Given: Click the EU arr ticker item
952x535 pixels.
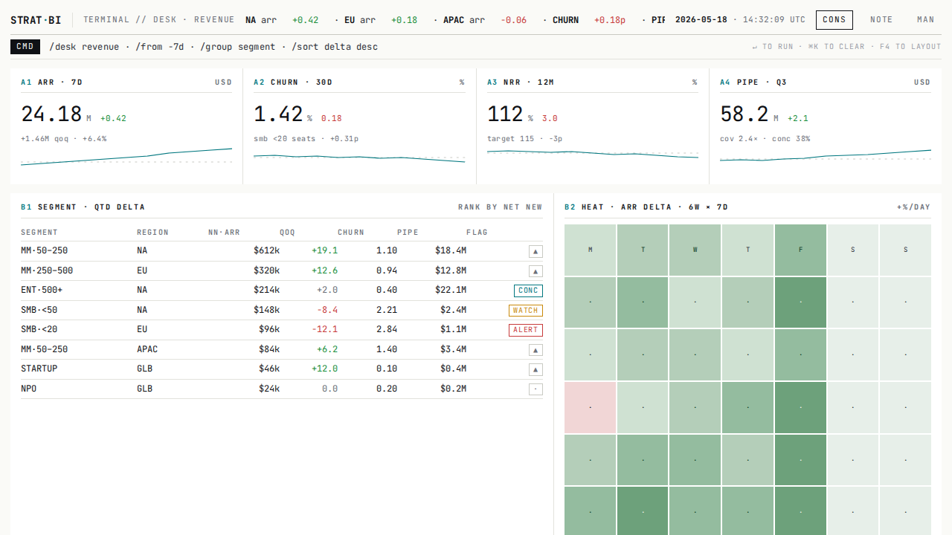Looking at the screenshot, I should coord(381,20).
